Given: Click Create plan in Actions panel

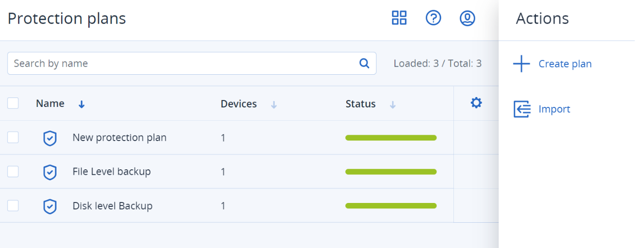Looking at the screenshot, I should 565,64.
